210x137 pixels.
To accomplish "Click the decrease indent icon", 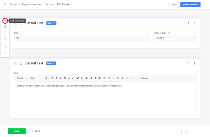I will (114, 78).
